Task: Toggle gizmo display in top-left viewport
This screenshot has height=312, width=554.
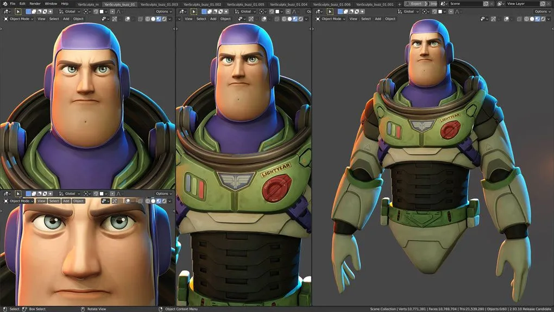Action: click(x=115, y=18)
